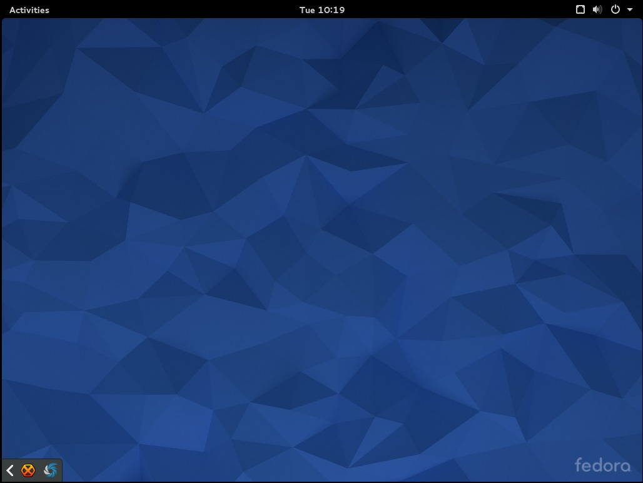Select the screen sharing indicator icon
This screenshot has width=643, height=483.
coord(580,9)
